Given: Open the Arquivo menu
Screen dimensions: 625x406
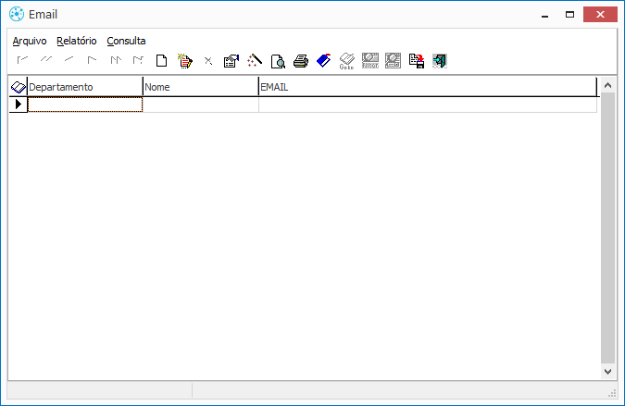Looking at the screenshot, I should click(x=30, y=41).
